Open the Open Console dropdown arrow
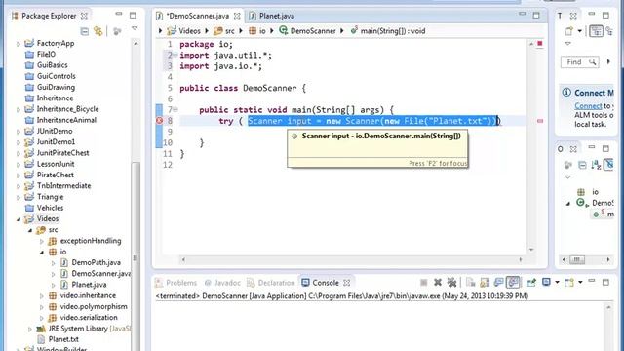 (580, 283)
